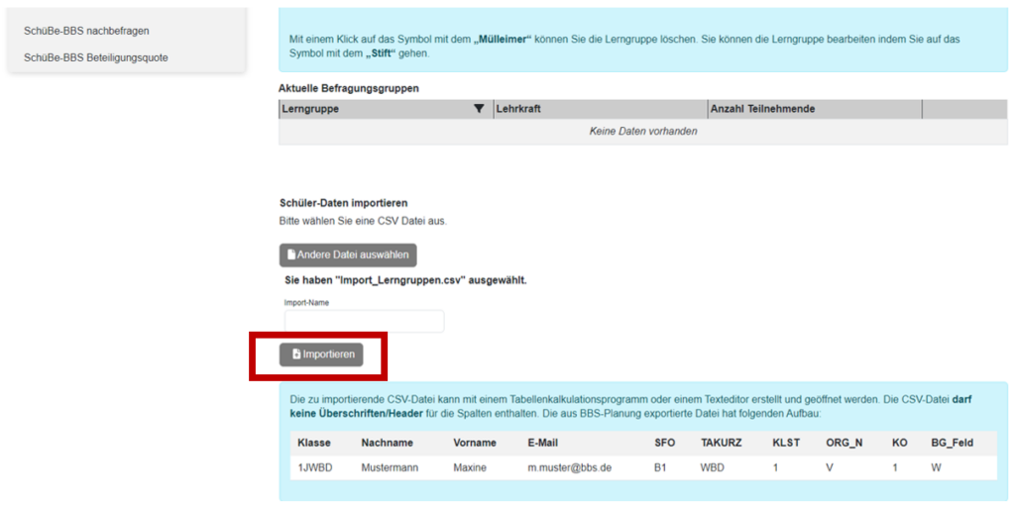Click the Keine Daten vorhanden row
Viewport: 1015px width, 507px height.
(642, 131)
